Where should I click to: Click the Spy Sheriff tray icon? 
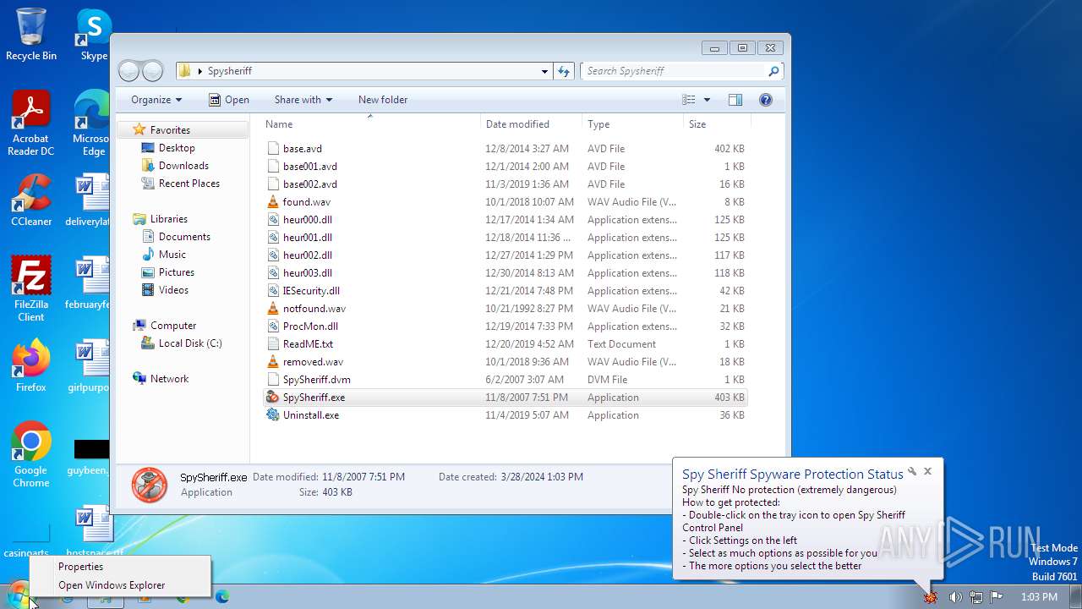(931, 597)
